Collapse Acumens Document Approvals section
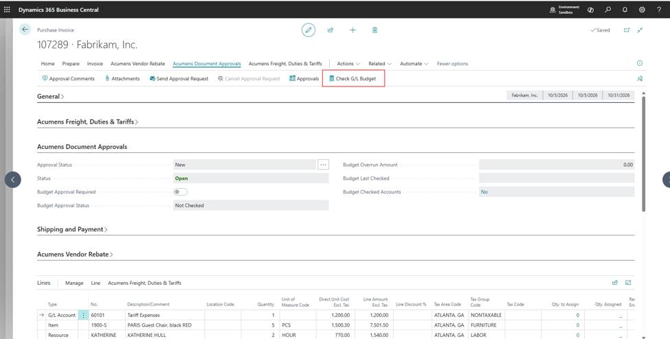 point(82,146)
